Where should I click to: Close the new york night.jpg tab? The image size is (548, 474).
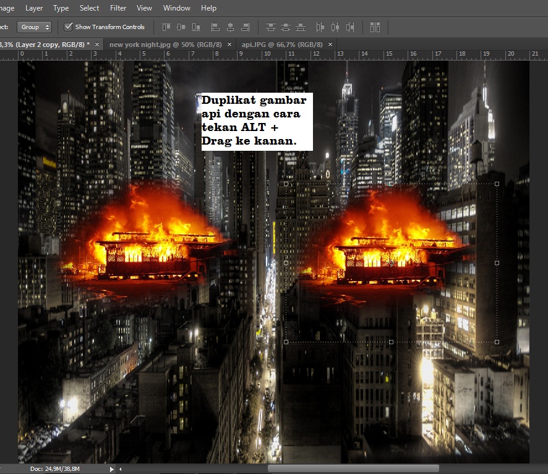click(x=229, y=44)
